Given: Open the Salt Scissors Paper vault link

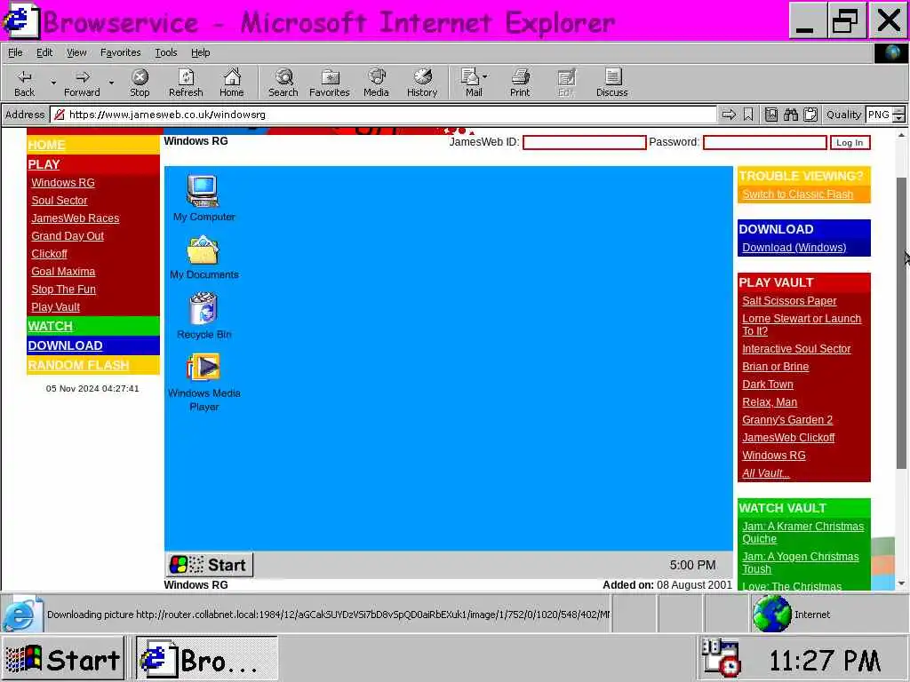Looking at the screenshot, I should pyautogui.click(x=789, y=301).
